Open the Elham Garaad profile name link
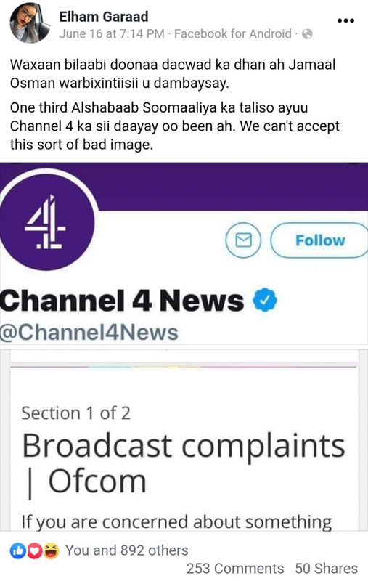Viewport: 368px width, 581px height. pyautogui.click(x=104, y=17)
